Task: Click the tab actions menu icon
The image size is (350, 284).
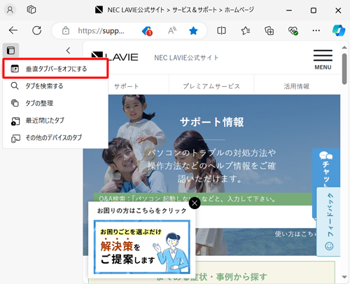Action: [x=10, y=50]
